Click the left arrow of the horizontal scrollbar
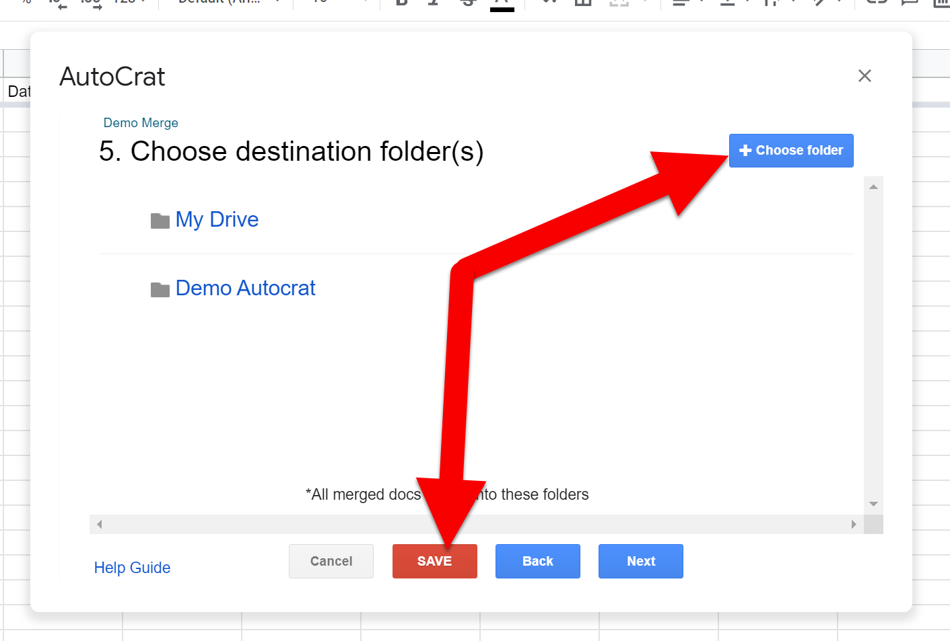 click(x=100, y=524)
